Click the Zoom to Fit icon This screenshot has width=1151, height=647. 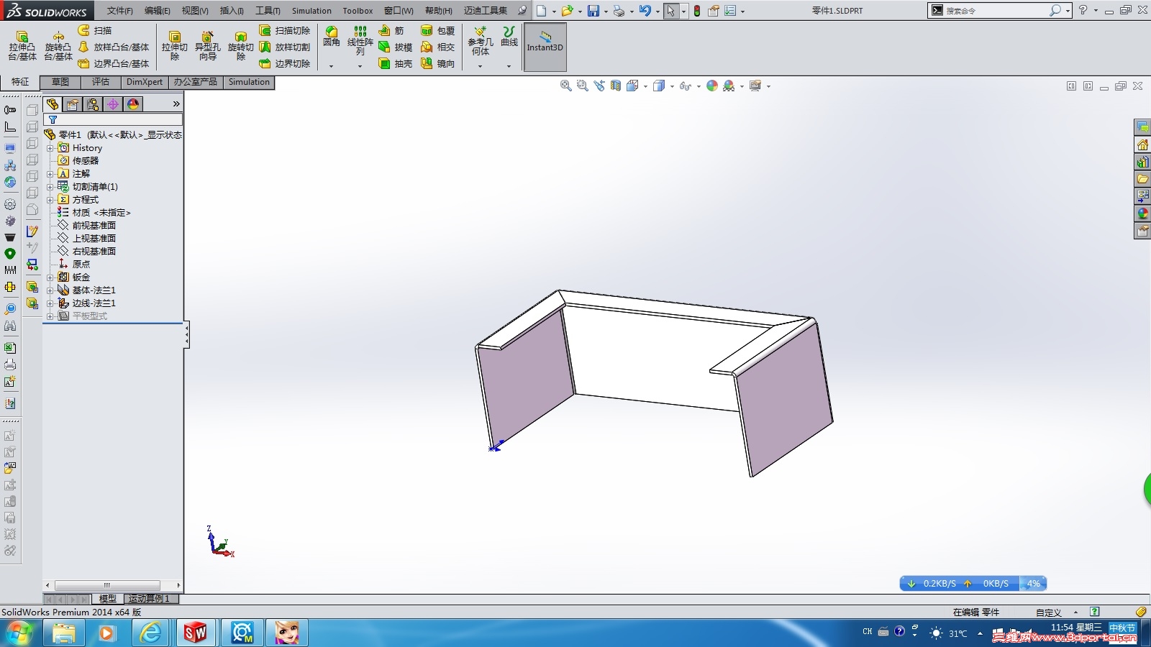[x=565, y=86]
